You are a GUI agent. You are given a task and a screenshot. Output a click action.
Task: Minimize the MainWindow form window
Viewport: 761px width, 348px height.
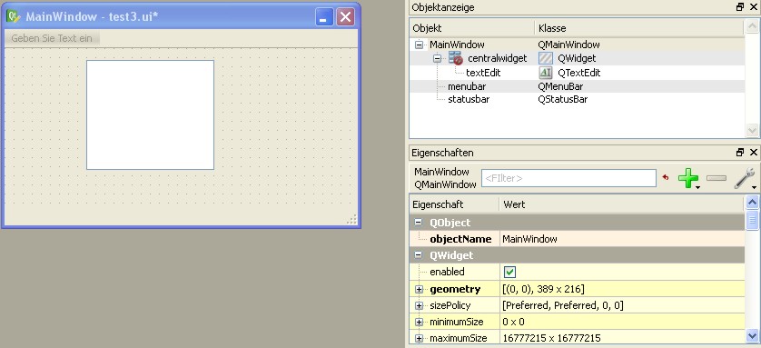pyautogui.click(x=323, y=17)
